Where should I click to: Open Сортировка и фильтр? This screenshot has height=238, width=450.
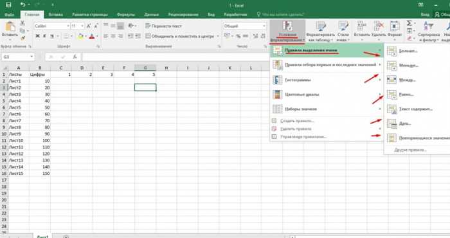click(x=429, y=32)
